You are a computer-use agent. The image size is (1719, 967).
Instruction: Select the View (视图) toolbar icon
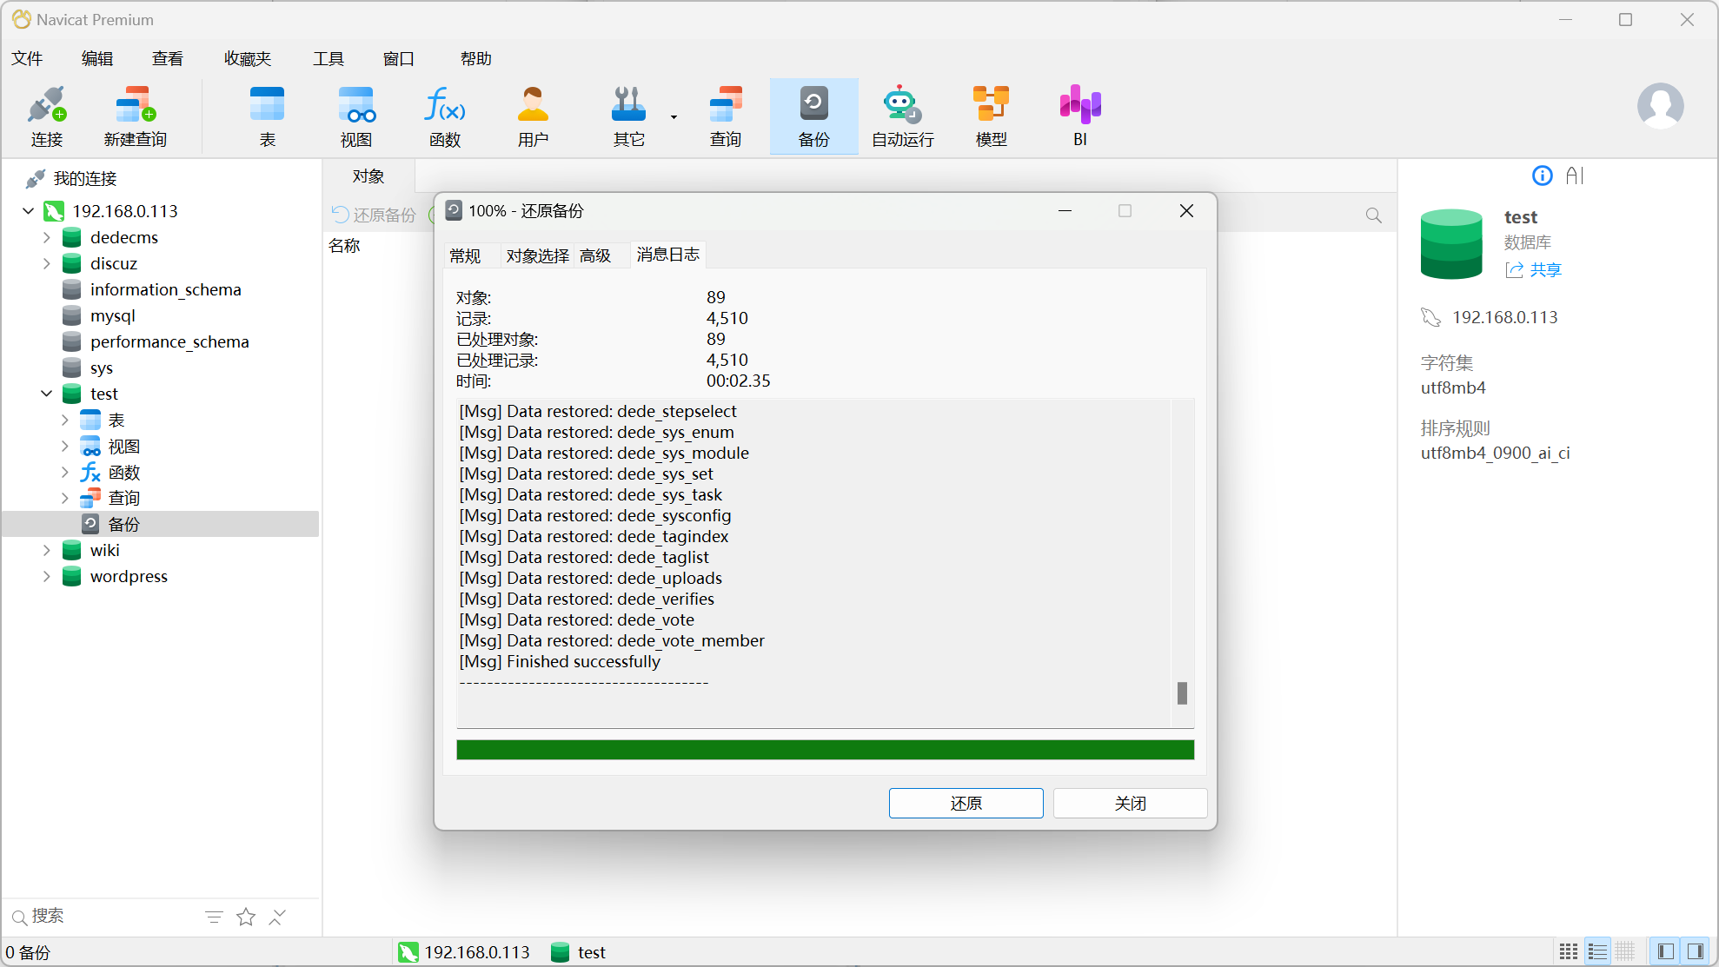pos(356,116)
